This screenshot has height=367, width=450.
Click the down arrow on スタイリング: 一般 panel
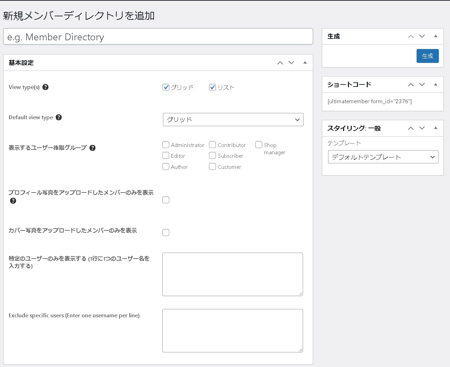point(422,128)
